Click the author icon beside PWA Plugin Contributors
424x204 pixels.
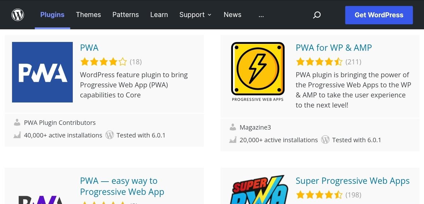pos(17,122)
